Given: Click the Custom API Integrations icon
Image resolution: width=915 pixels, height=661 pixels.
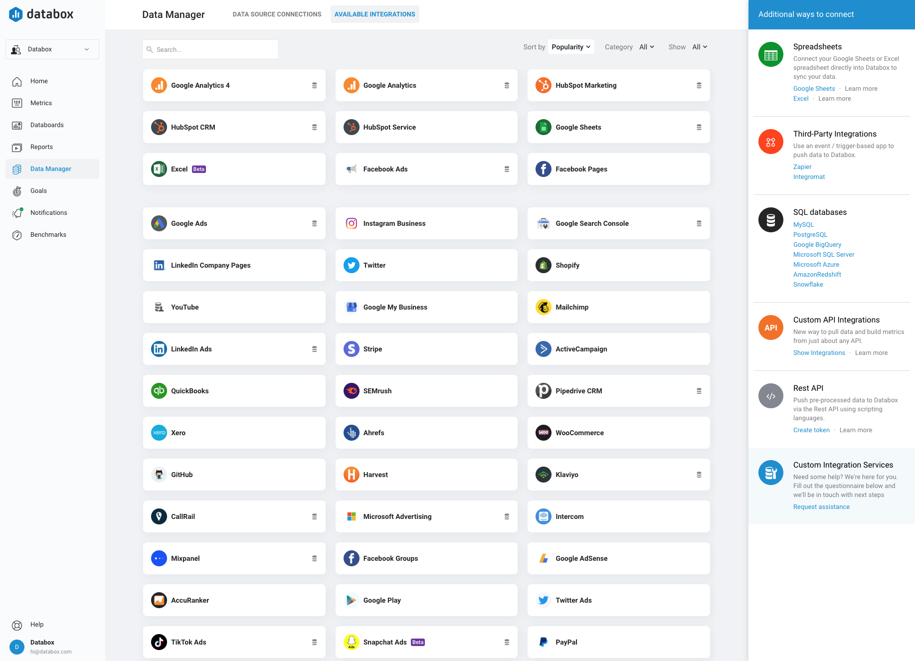Looking at the screenshot, I should 771,328.
